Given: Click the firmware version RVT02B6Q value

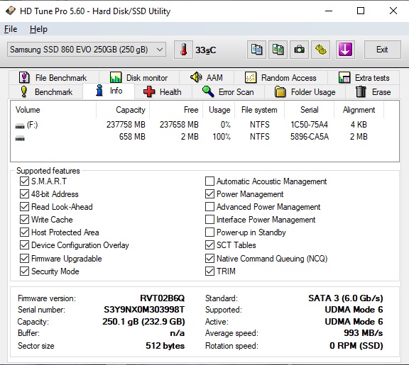Looking at the screenshot, I should click(x=162, y=298).
